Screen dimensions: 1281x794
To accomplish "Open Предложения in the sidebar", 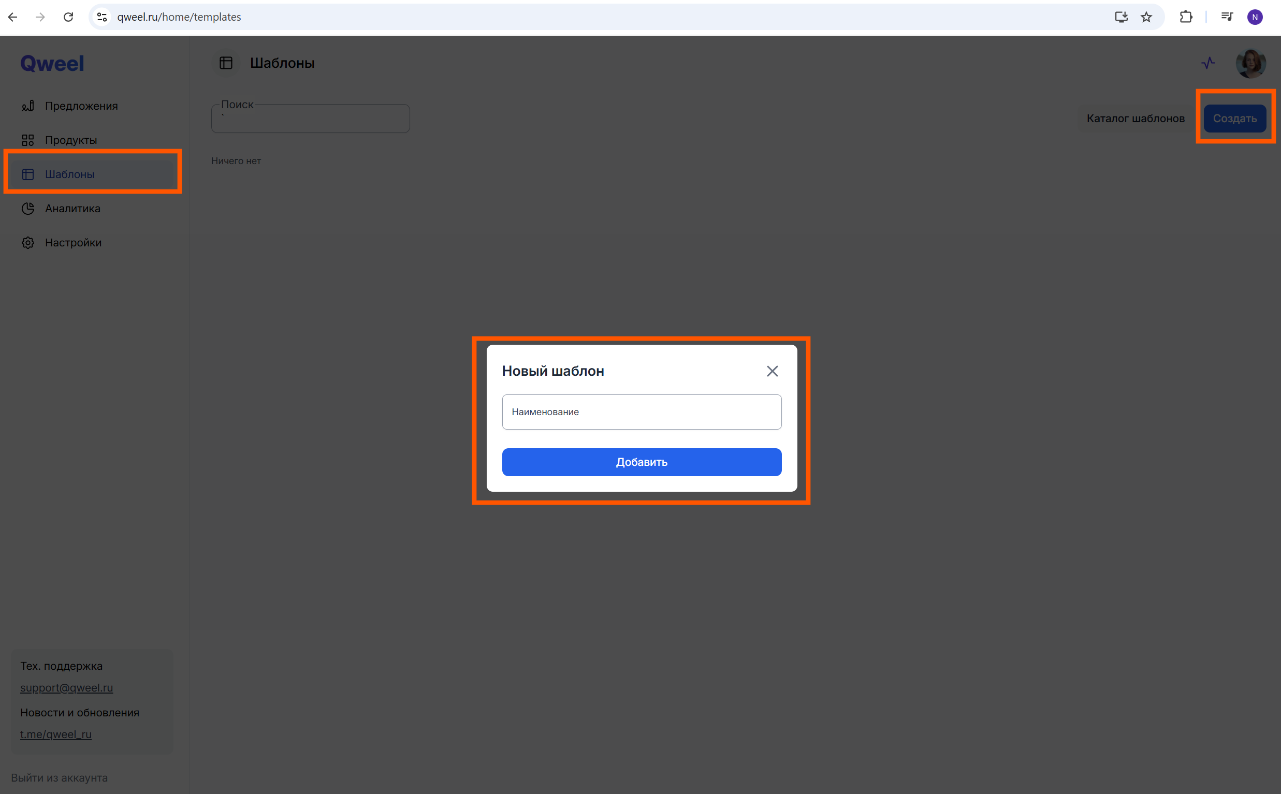I will point(81,106).
